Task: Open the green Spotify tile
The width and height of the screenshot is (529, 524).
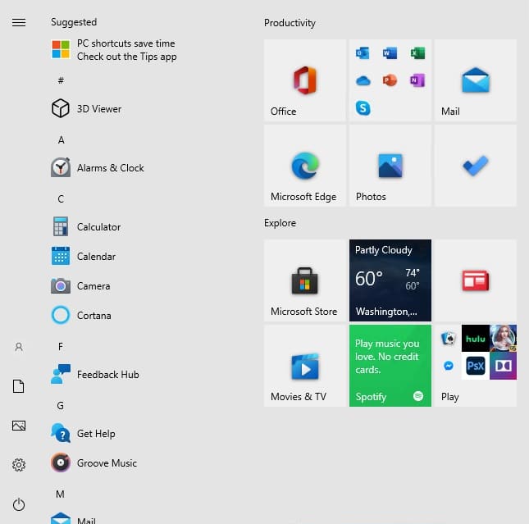Action: (x=390, y=366)
